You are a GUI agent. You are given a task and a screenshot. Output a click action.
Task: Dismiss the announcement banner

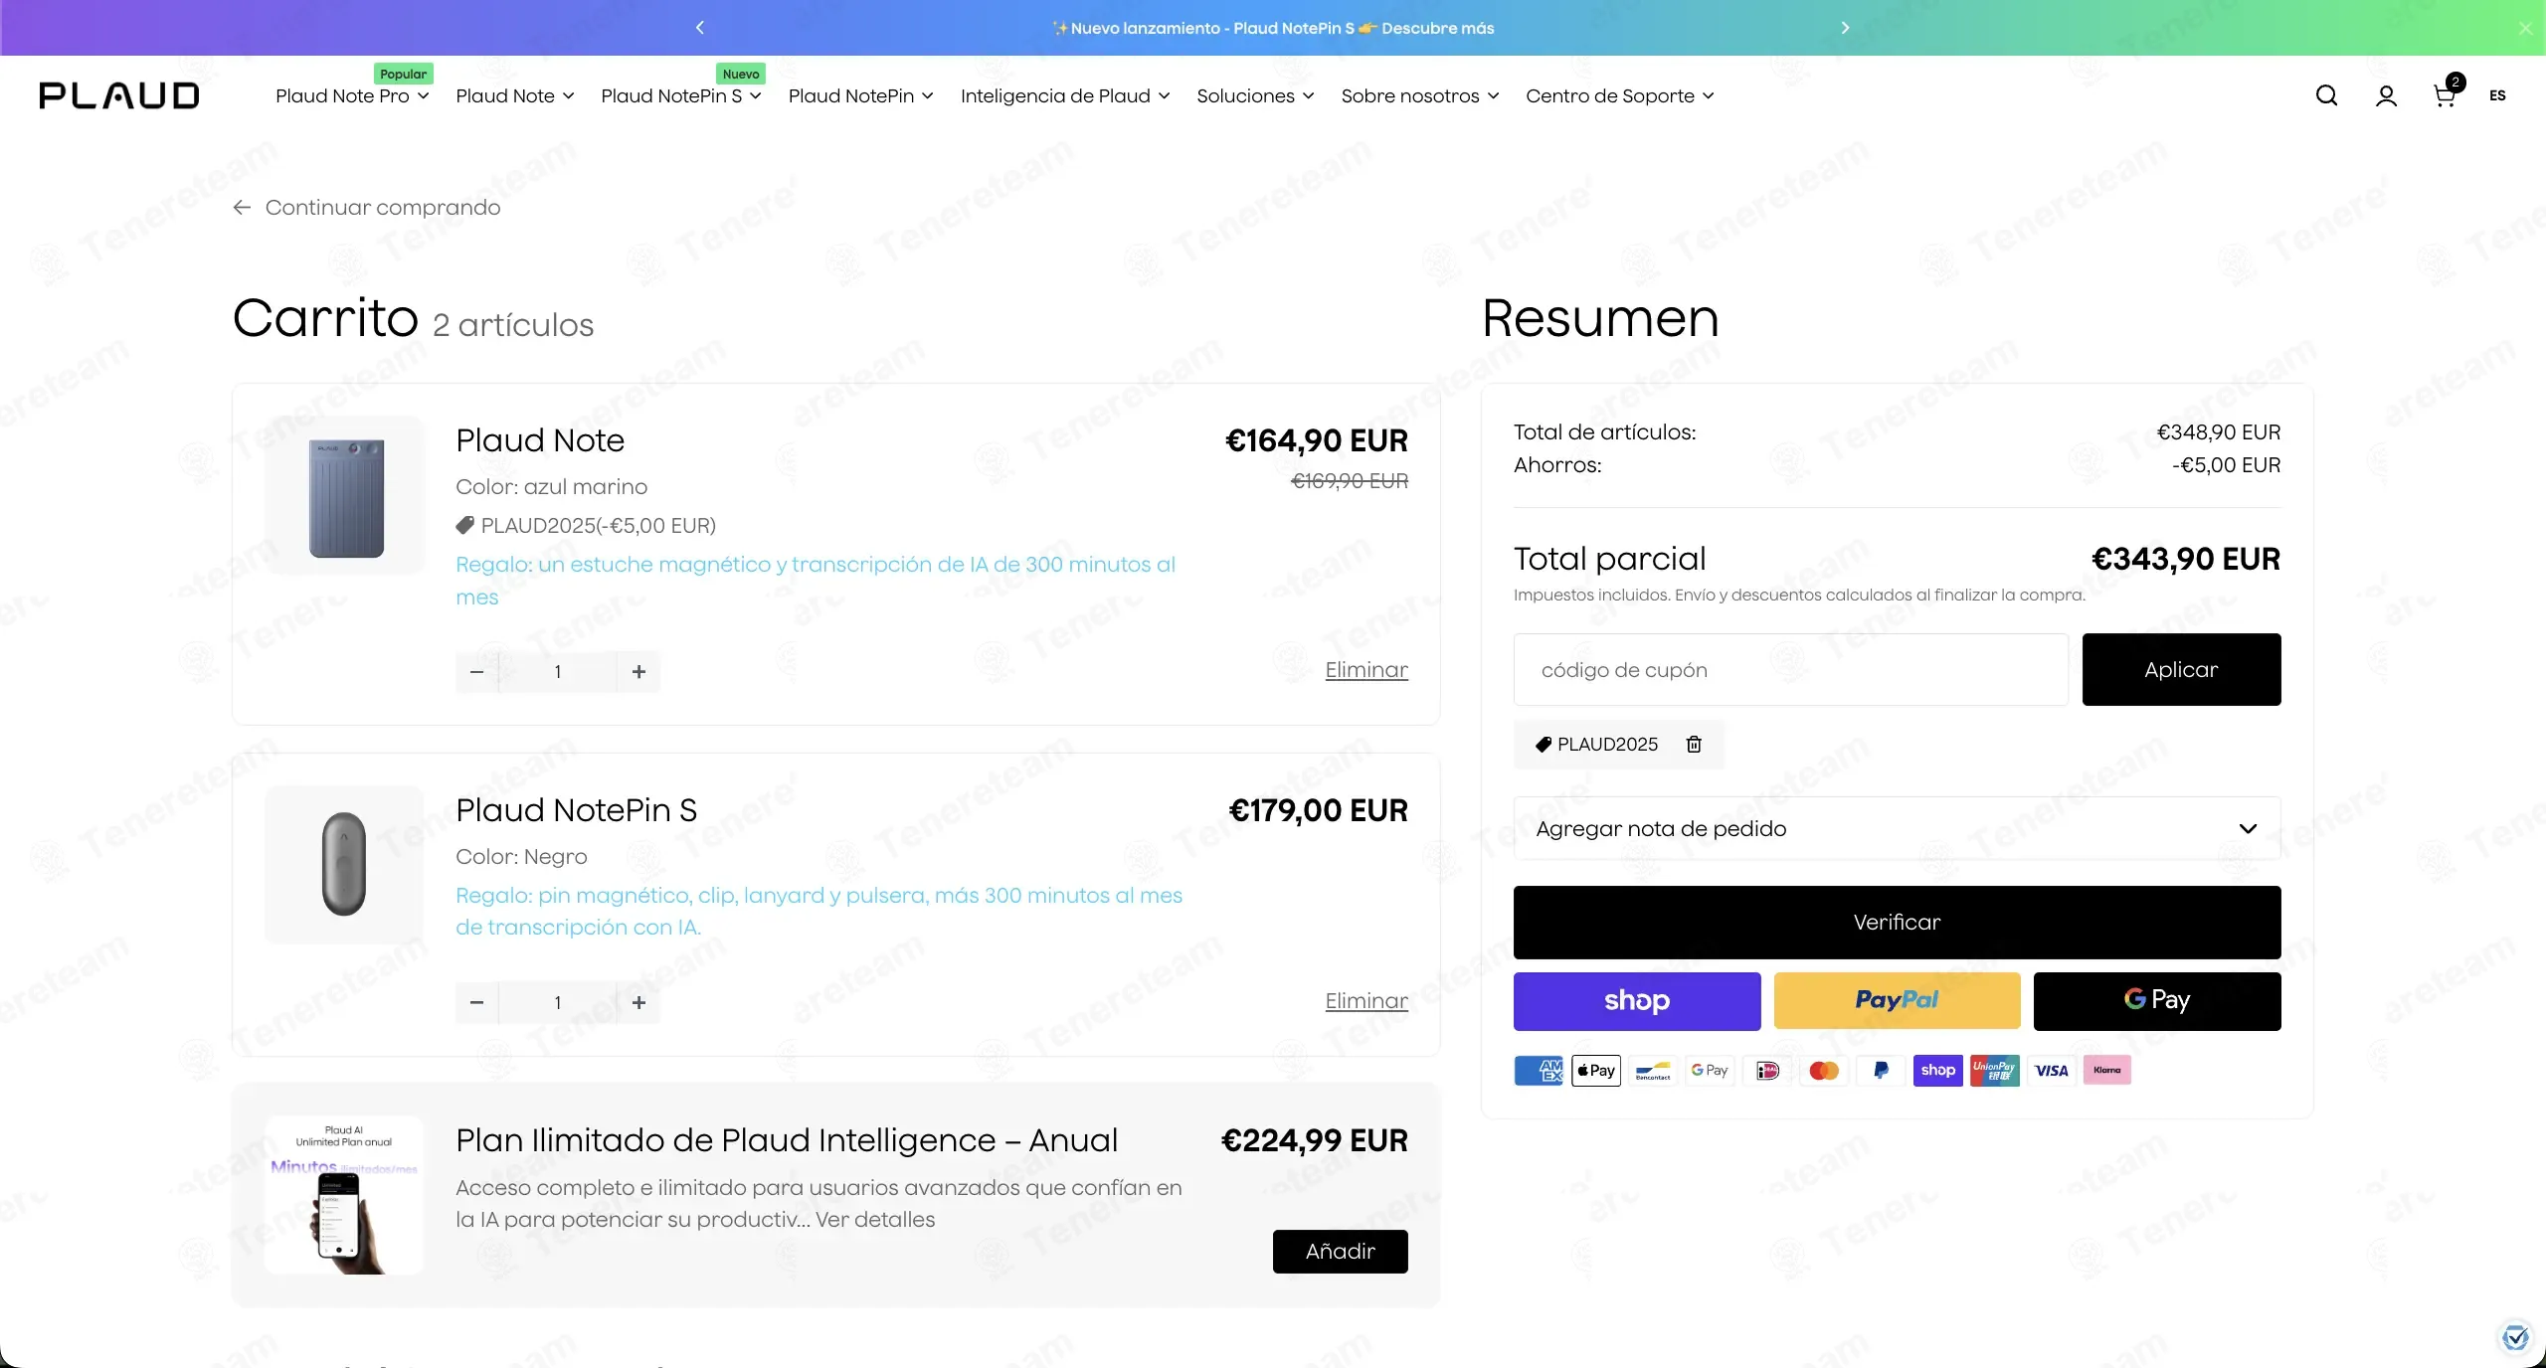[x=2525, y=28]
